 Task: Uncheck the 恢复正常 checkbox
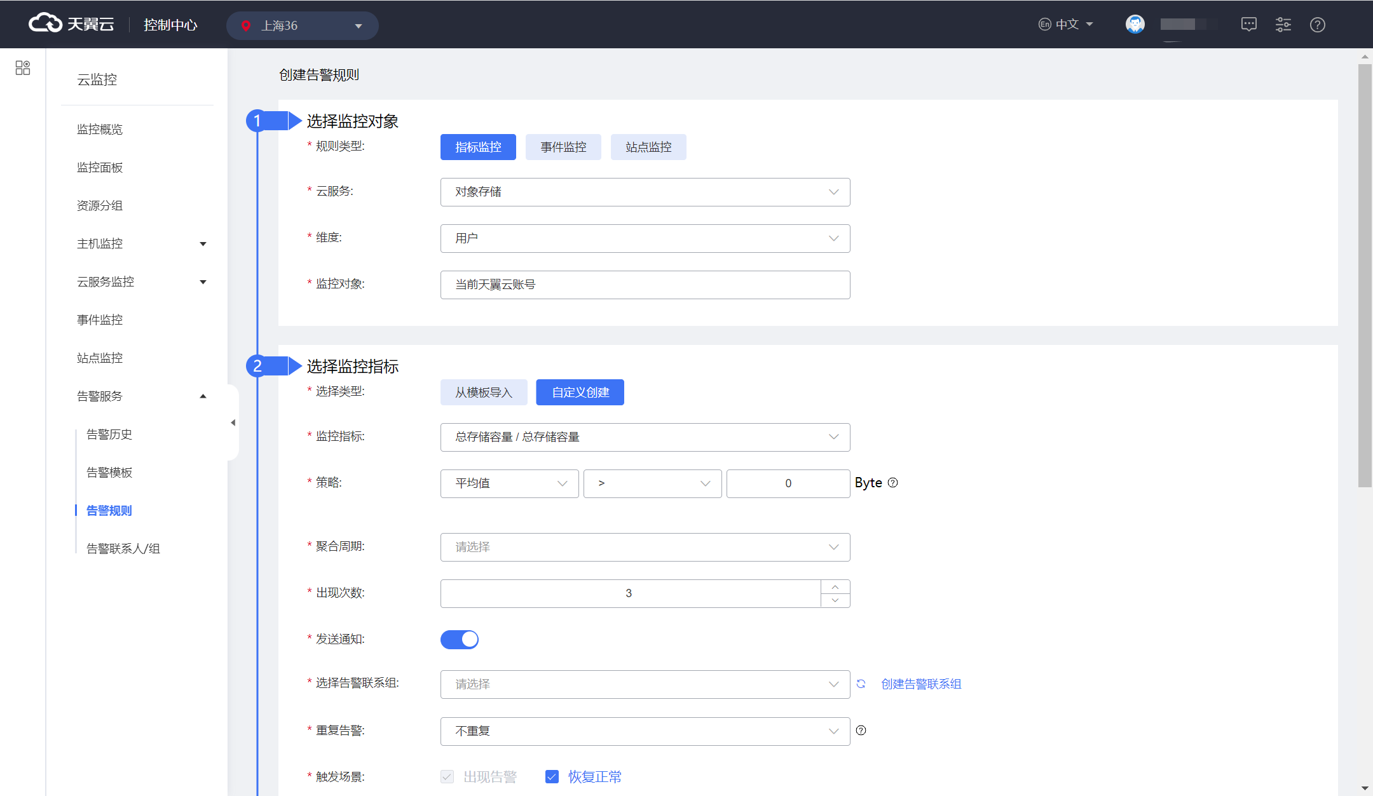click(552, 776)
